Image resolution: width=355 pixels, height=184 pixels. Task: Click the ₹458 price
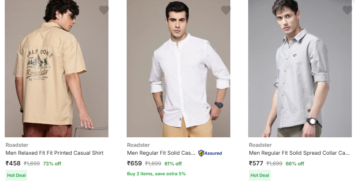click(x=13, y=163)
